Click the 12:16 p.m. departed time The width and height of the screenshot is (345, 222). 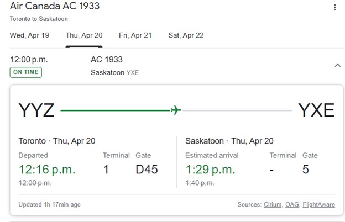tap(46, 170)
